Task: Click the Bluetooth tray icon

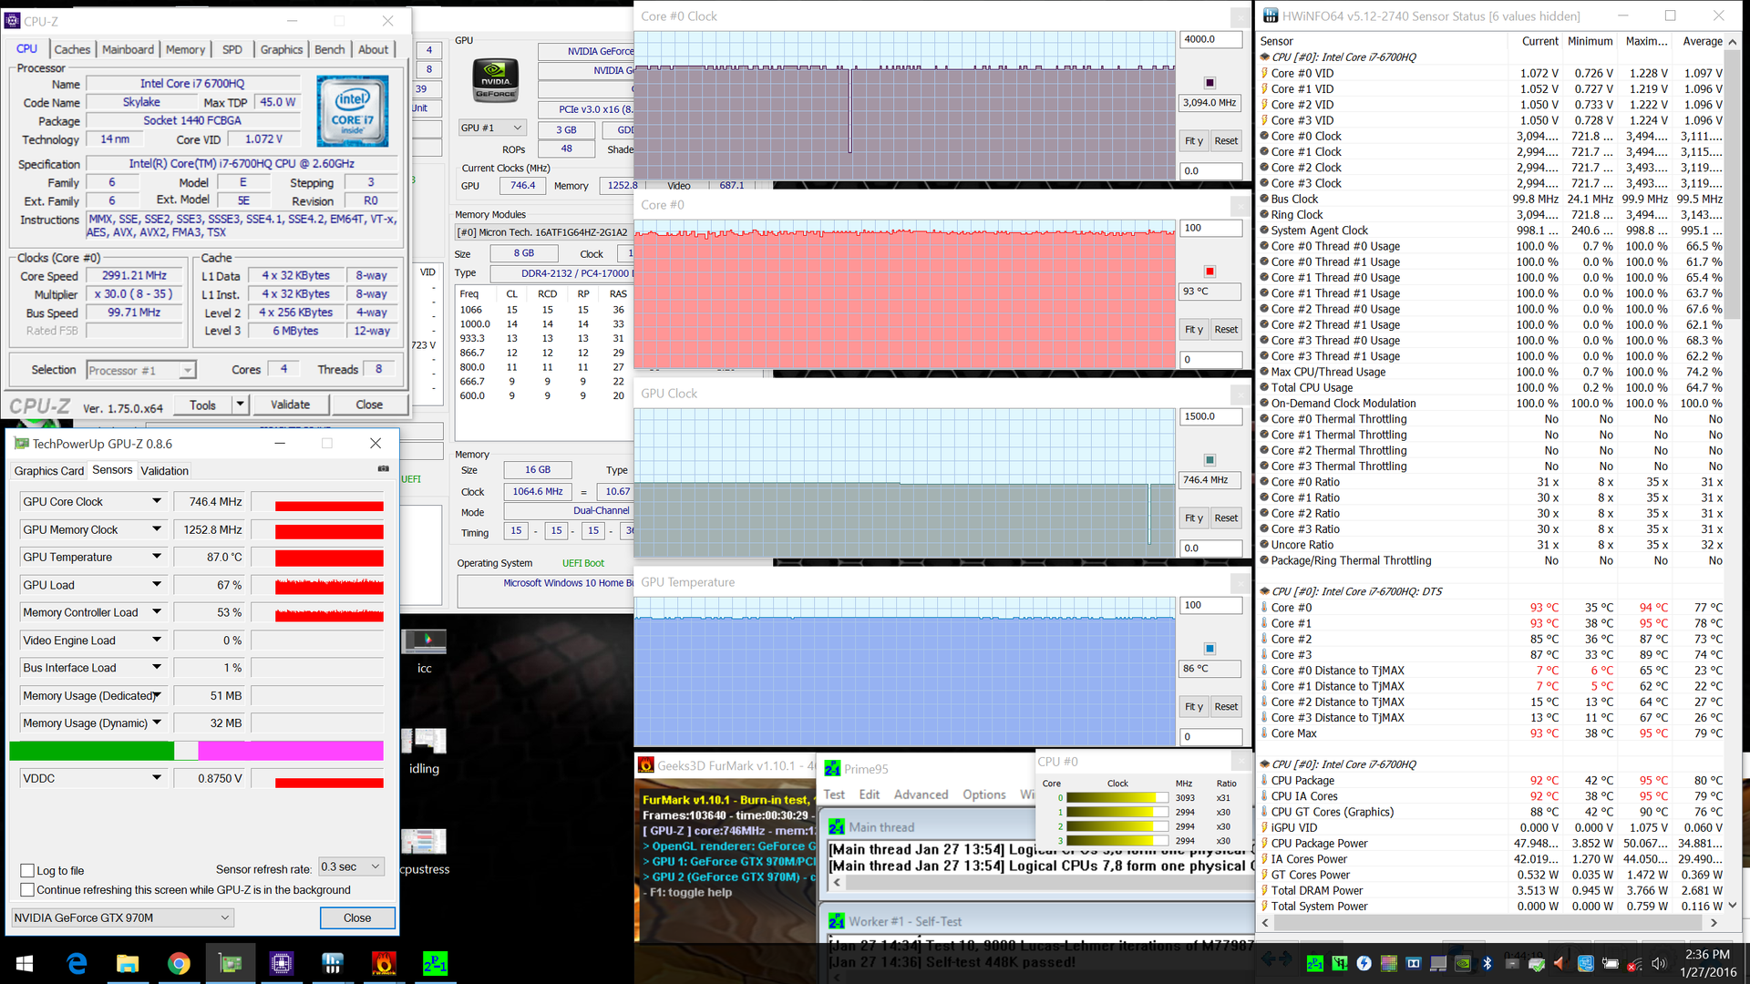Action: (1487, 963)
